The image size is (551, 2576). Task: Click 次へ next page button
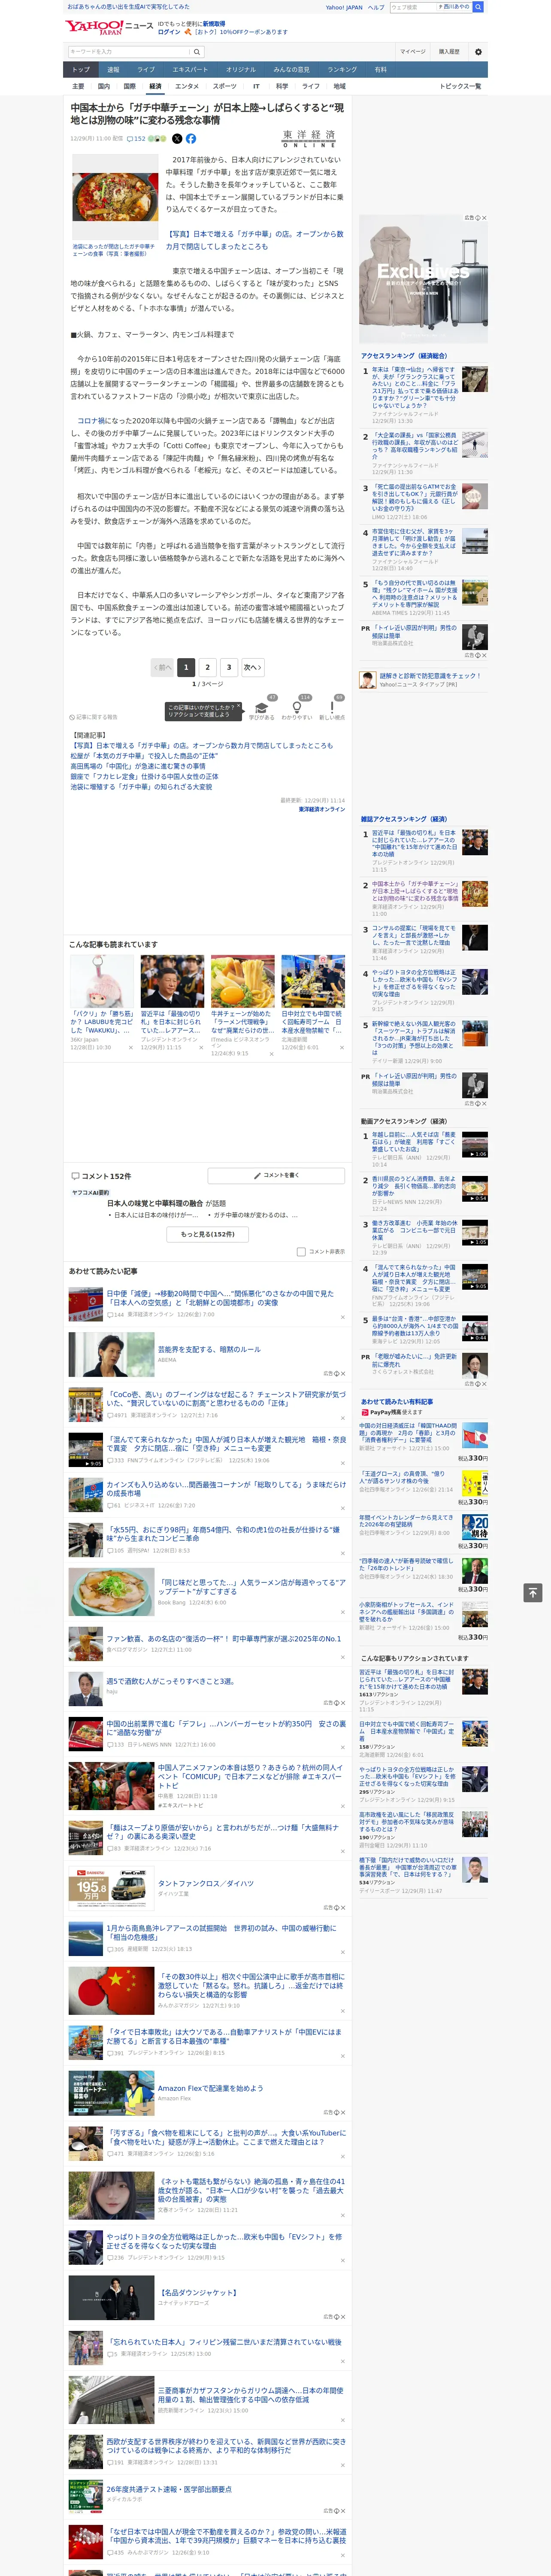[253, 667]
